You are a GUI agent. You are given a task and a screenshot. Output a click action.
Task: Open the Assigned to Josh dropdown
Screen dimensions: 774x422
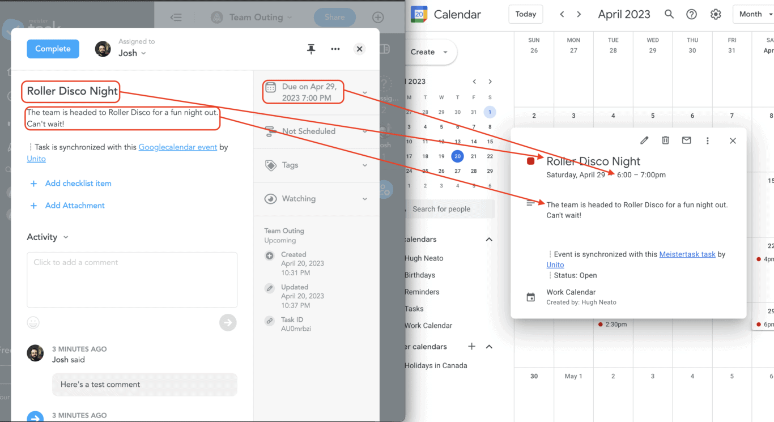tap(132, 53)
